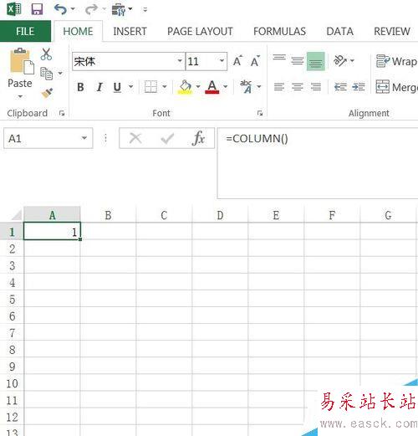The width and height of the screenshot is (418, 436).
Task: Select all cells corner triangle
Action: pos(16,215)
